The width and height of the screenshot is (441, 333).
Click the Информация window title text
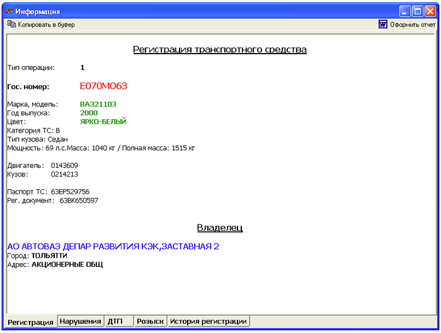click(x=38, y=12)
